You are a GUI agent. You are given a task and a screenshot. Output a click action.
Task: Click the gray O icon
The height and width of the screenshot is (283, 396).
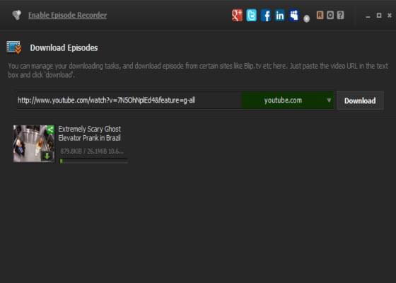[x=330, y=15]
